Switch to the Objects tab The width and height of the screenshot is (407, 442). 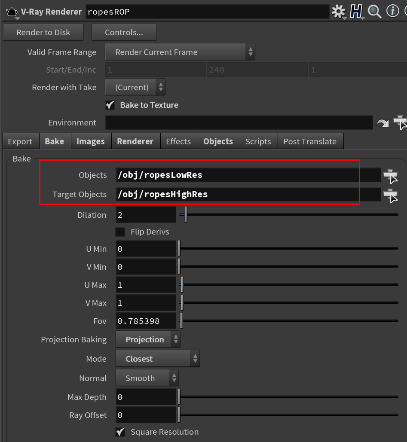(218, 141)
